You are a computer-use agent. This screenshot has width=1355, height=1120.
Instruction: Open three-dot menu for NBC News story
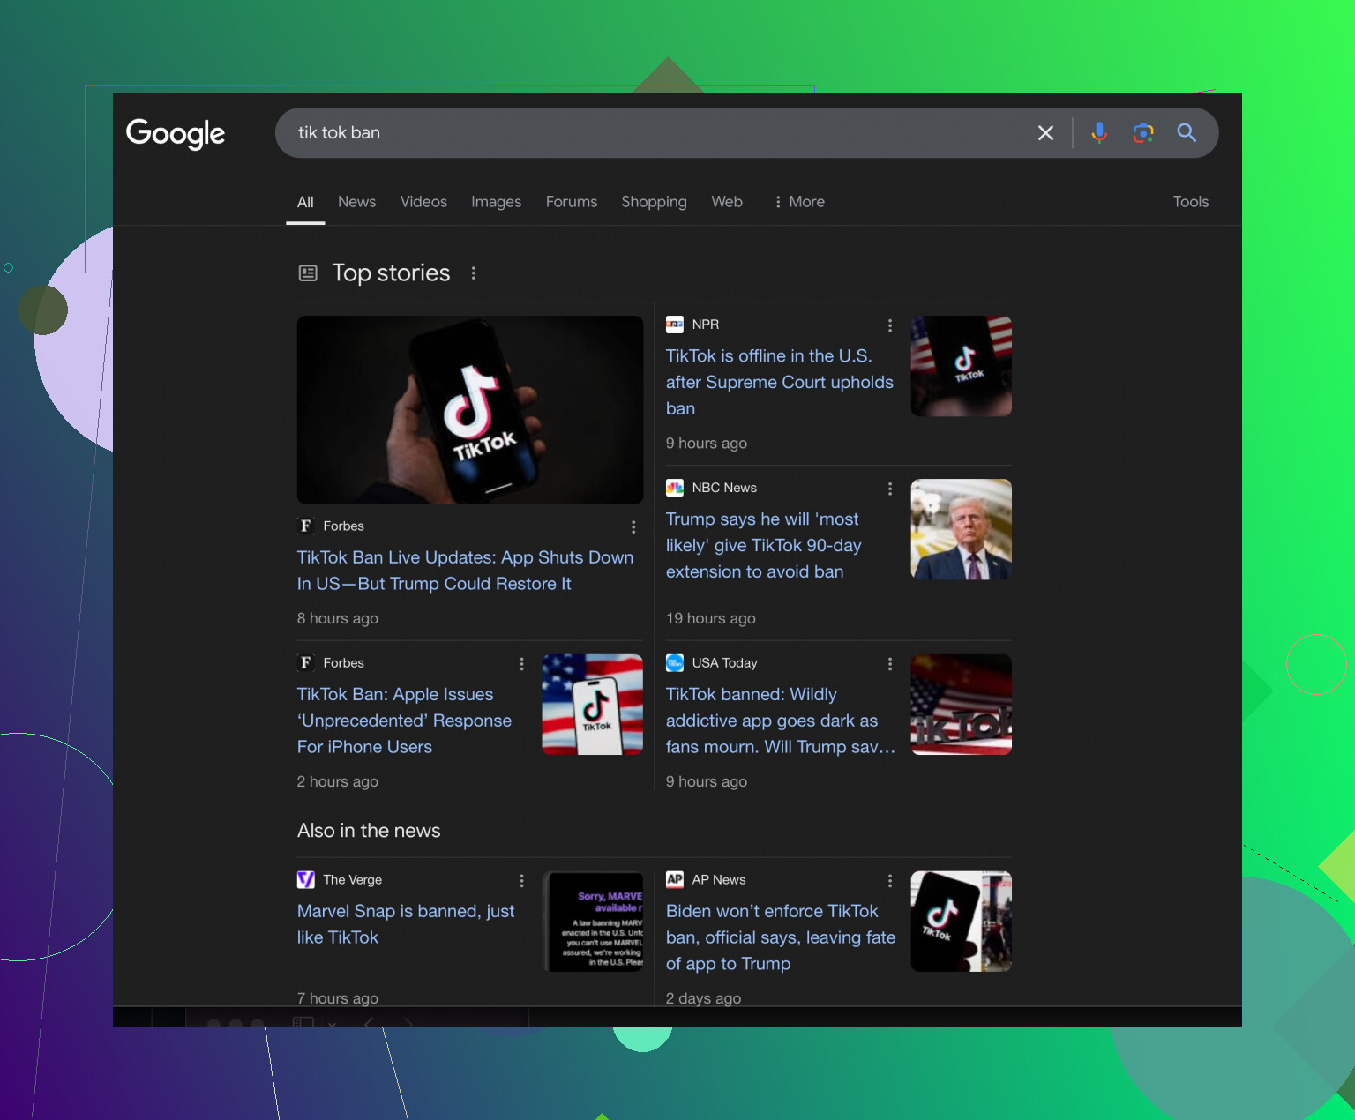point(889,489)
